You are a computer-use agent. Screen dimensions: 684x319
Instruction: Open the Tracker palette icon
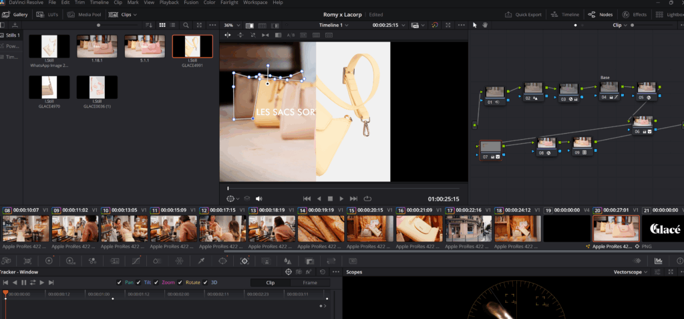244,261
